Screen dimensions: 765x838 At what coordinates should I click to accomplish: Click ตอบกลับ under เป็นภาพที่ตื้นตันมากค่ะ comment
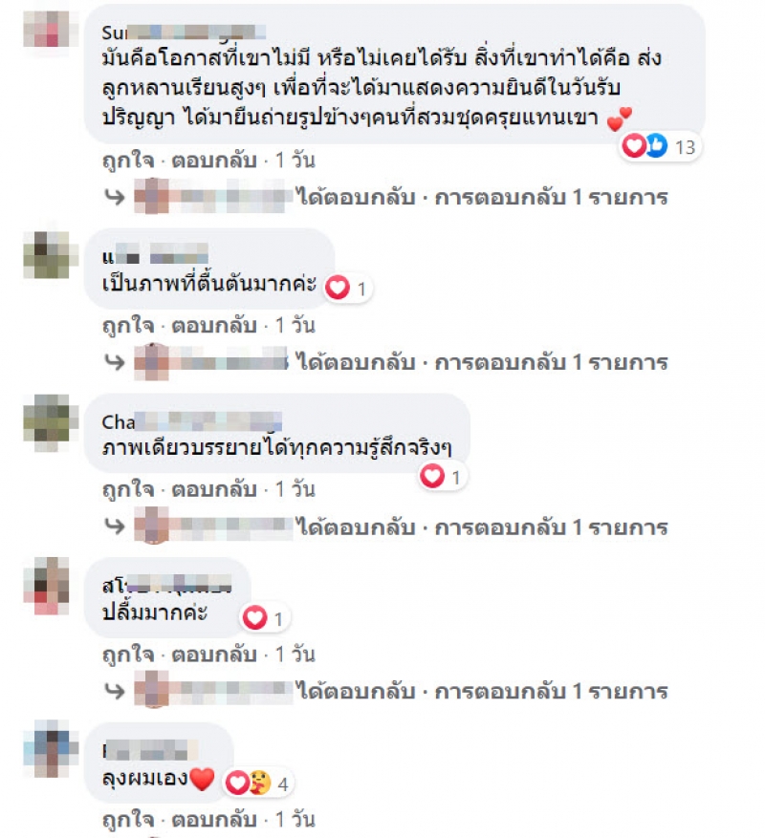tap(214, 325)
